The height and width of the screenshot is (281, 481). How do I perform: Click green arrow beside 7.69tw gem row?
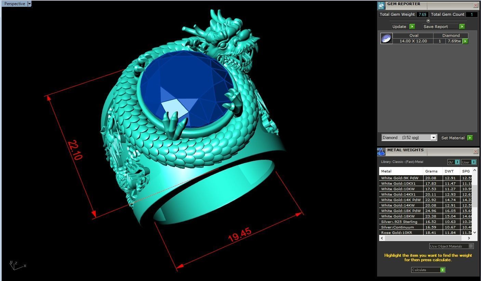465,41
